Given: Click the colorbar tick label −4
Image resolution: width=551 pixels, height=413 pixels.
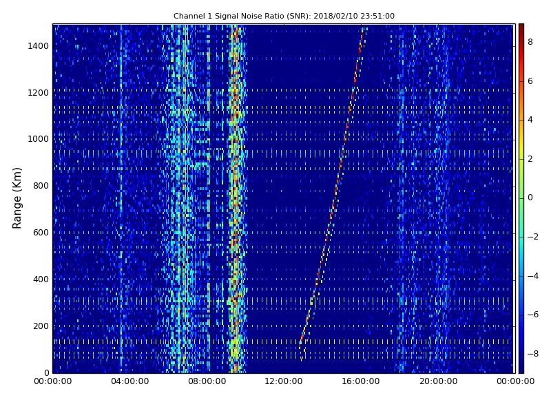Looking at the screenshot, I should pyautogui.click(x=533, y=276).
